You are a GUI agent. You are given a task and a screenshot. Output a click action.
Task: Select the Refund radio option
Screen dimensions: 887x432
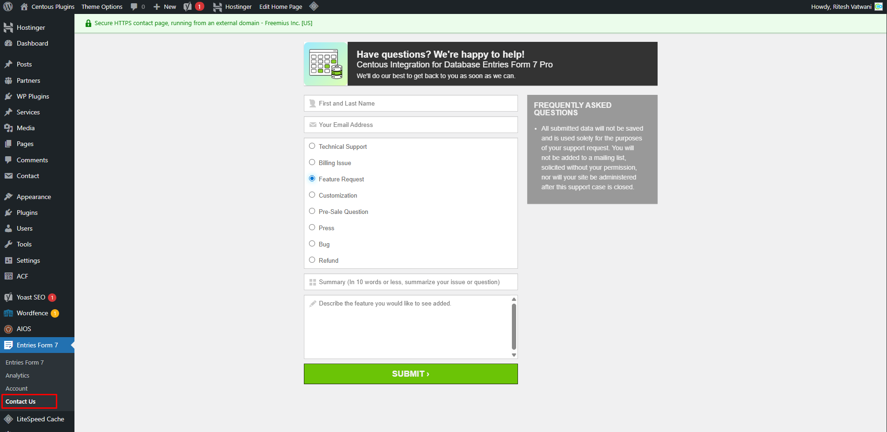312,260
